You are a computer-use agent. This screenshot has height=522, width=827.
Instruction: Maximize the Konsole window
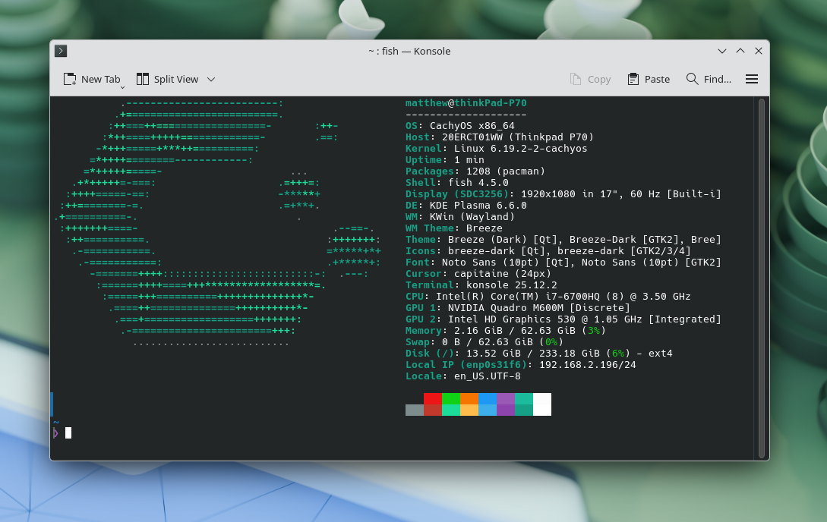[740, 51]
